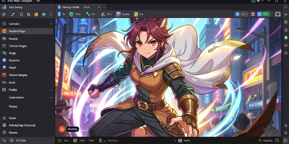Click the green key Son toolbar item
Viewport: 289px width, 144px height.
(91, 14)
